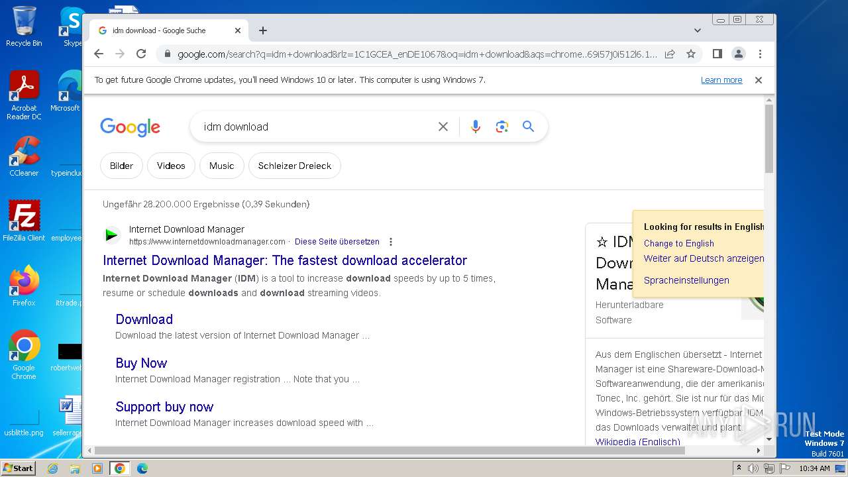Click the Chrome back arrow
This screenshot has height=477, width=848.
[x=99, y=54]
